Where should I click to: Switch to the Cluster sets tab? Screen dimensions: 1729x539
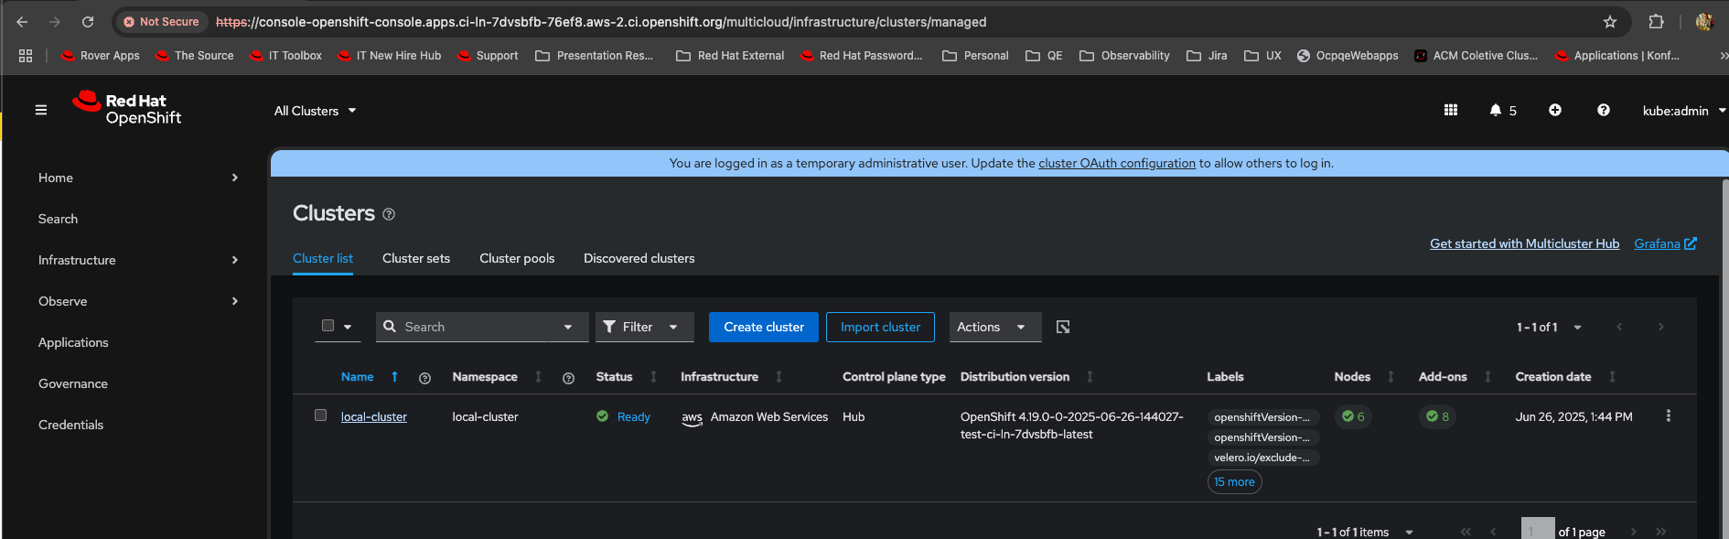pos(416,258)
